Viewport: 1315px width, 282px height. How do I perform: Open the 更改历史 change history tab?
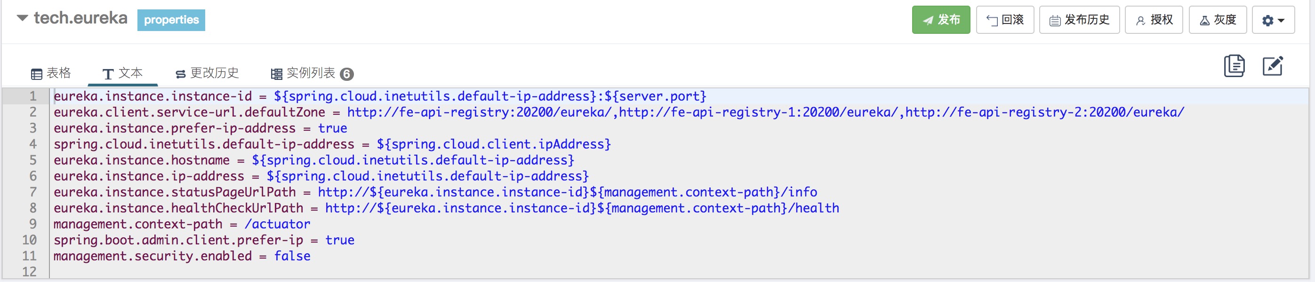point(207,73)
